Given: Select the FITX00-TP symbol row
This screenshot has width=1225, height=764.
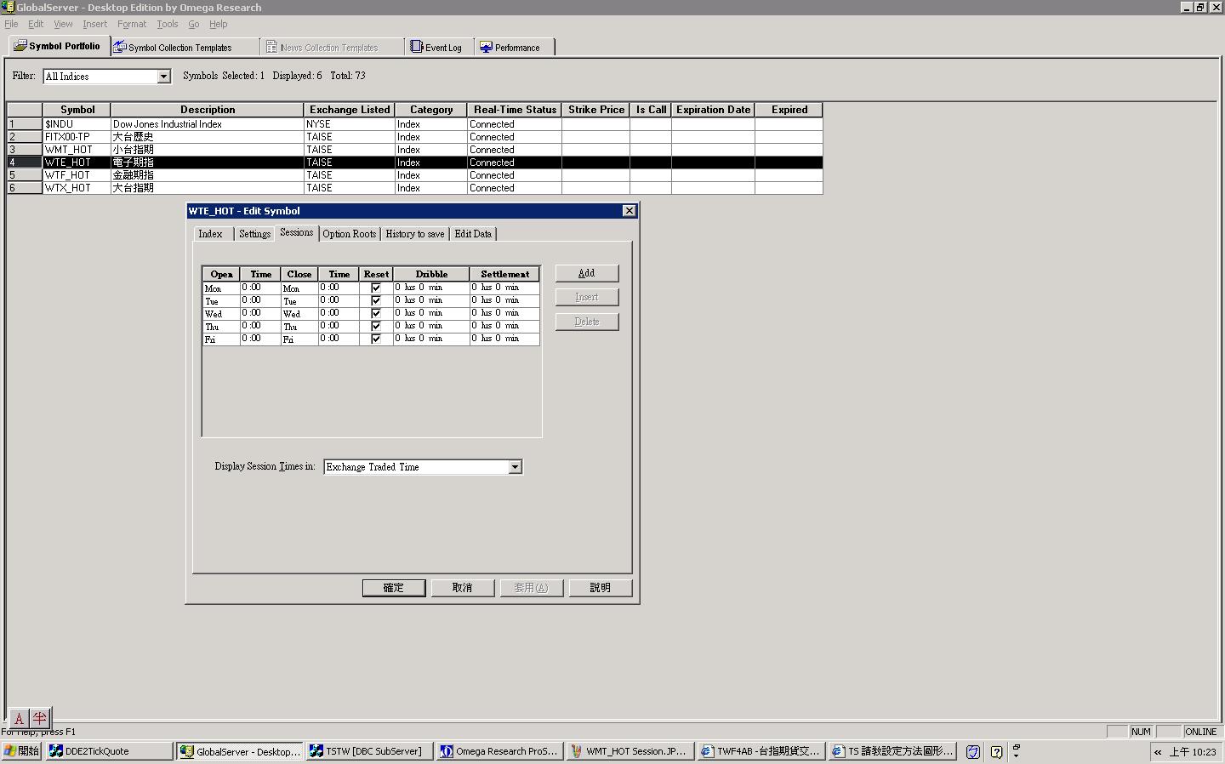Looking at the screenshot, I should pos(415,137).
